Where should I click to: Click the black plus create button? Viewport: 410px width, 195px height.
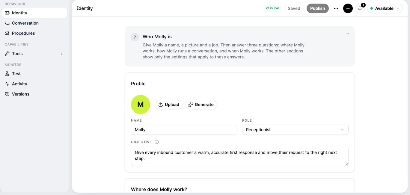pyautogui.click(x=348, y=8)
